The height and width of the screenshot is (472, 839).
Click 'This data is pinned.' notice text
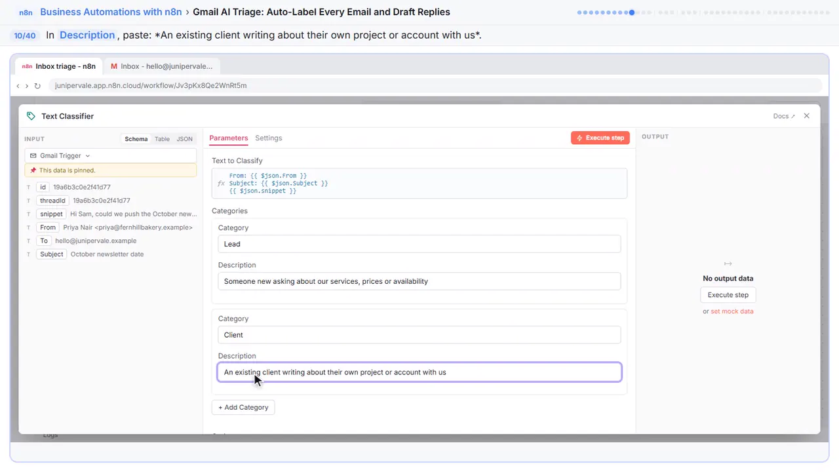pos(68,170)
